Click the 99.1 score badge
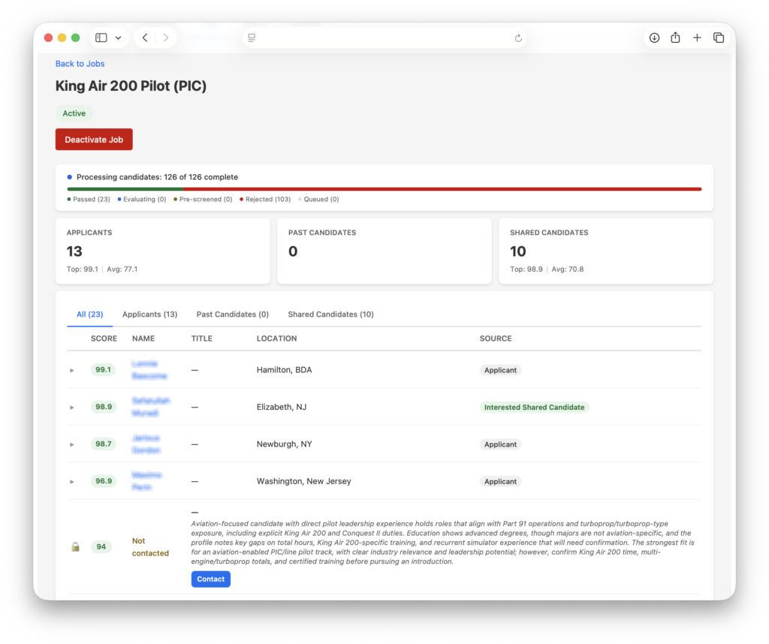 tap(103, 369)
